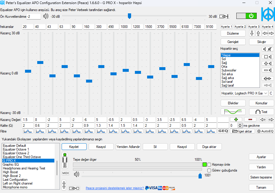Click the human figure icon below Kaydet
This screenshot has height=193, width=275.
tap(65, 160)
